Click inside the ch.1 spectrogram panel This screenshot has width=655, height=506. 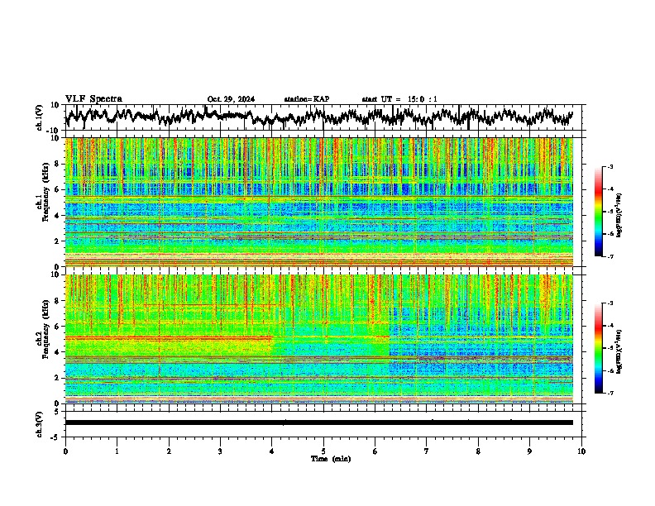319,202
